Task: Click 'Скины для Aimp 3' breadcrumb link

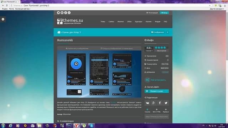Action: point(71,32)
